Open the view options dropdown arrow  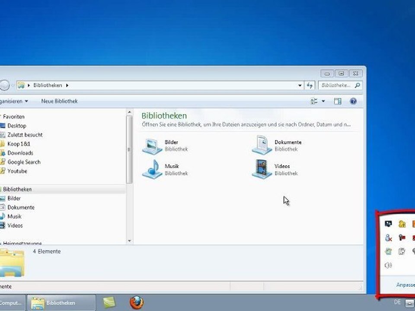(323, 101)
